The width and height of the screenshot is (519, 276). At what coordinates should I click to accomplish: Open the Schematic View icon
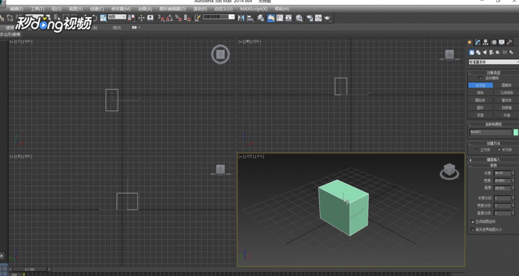click(288, 18)
